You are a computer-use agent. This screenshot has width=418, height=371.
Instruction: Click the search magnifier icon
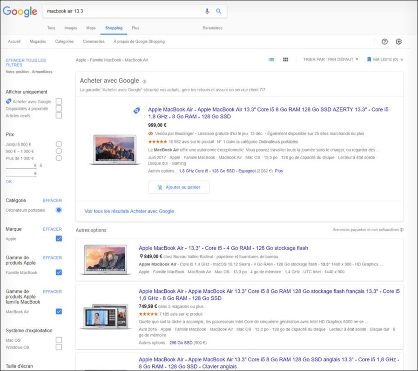point(219,11)
